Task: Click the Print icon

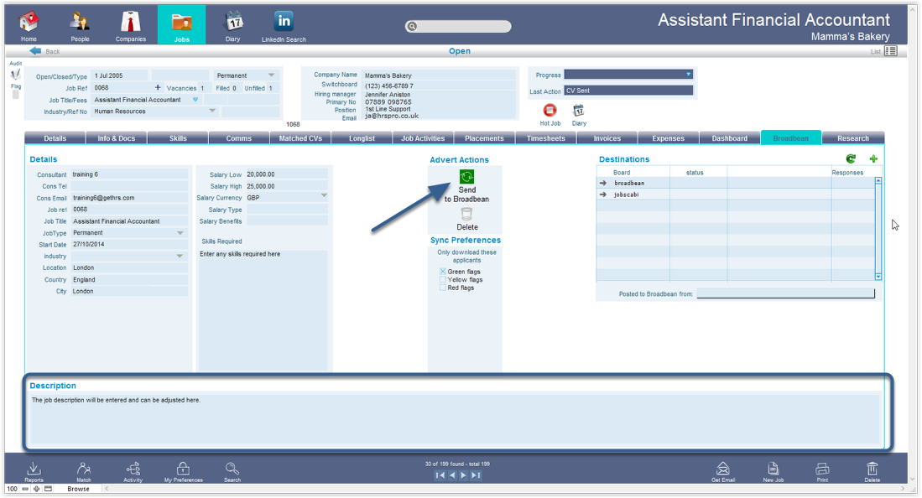Action: pyautogui.click(x=823, y=471)
